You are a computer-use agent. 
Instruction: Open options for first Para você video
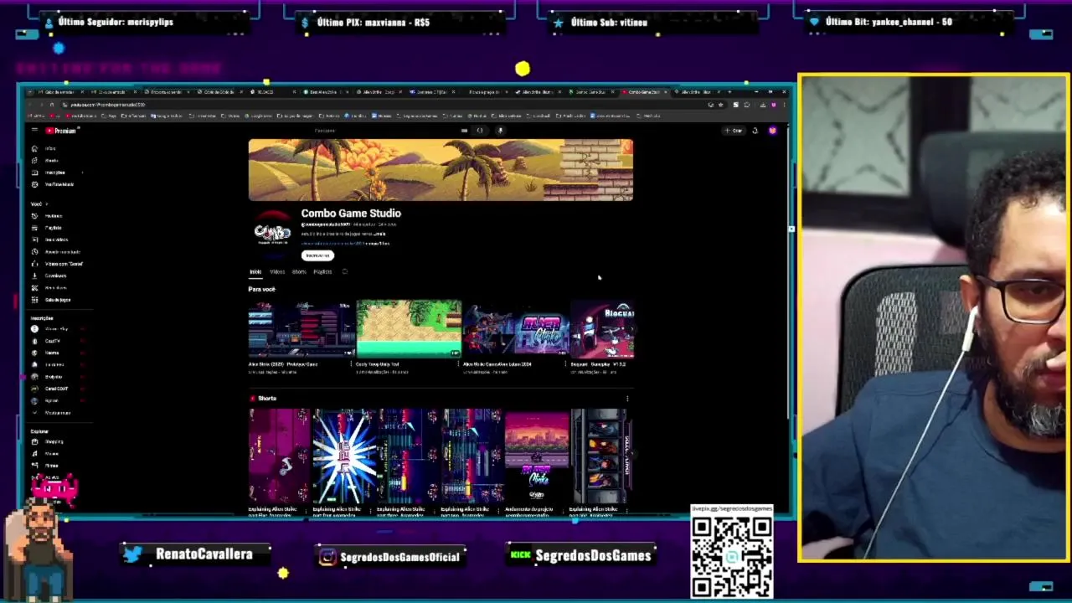352,364
